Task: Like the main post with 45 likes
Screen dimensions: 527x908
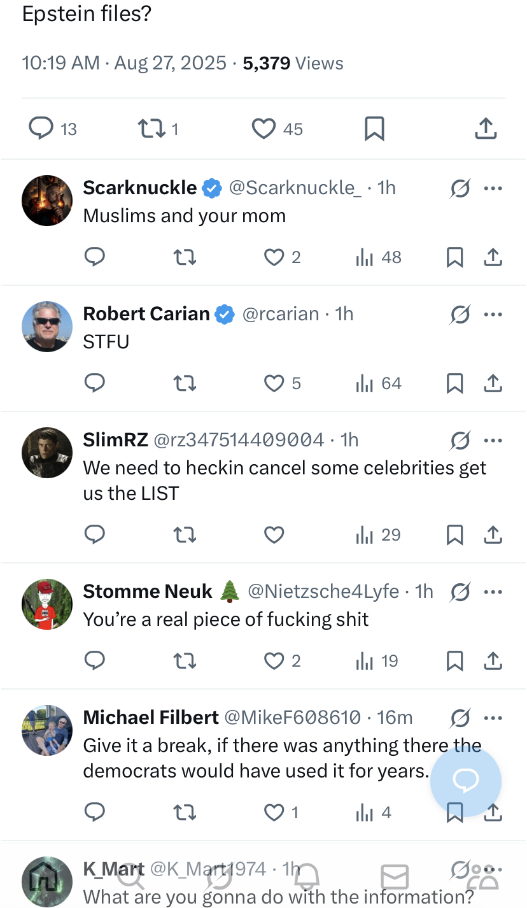Action: (x=263, y=129)
